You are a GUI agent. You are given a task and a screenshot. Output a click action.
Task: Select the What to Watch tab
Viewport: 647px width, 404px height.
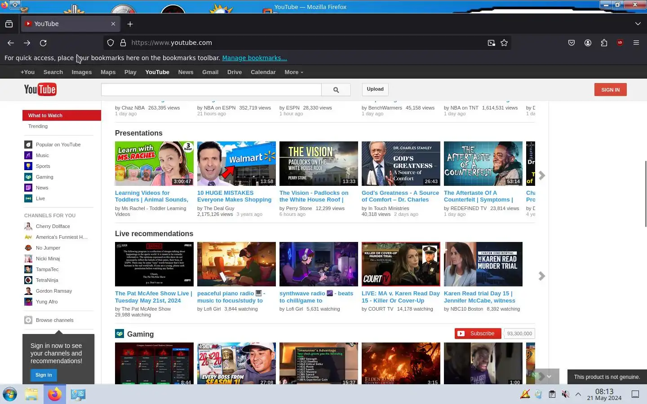(62, 115)
